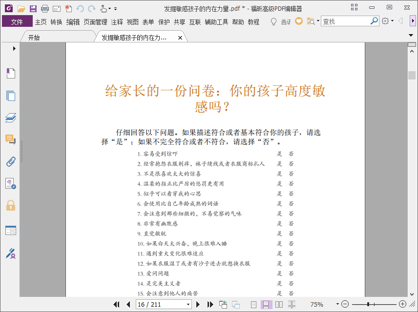Create a new PDF from blank page icon
This screenshot has width=418, height=312.
[68, 9]
